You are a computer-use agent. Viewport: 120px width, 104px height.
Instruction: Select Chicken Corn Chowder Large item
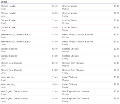coord(29,71)
